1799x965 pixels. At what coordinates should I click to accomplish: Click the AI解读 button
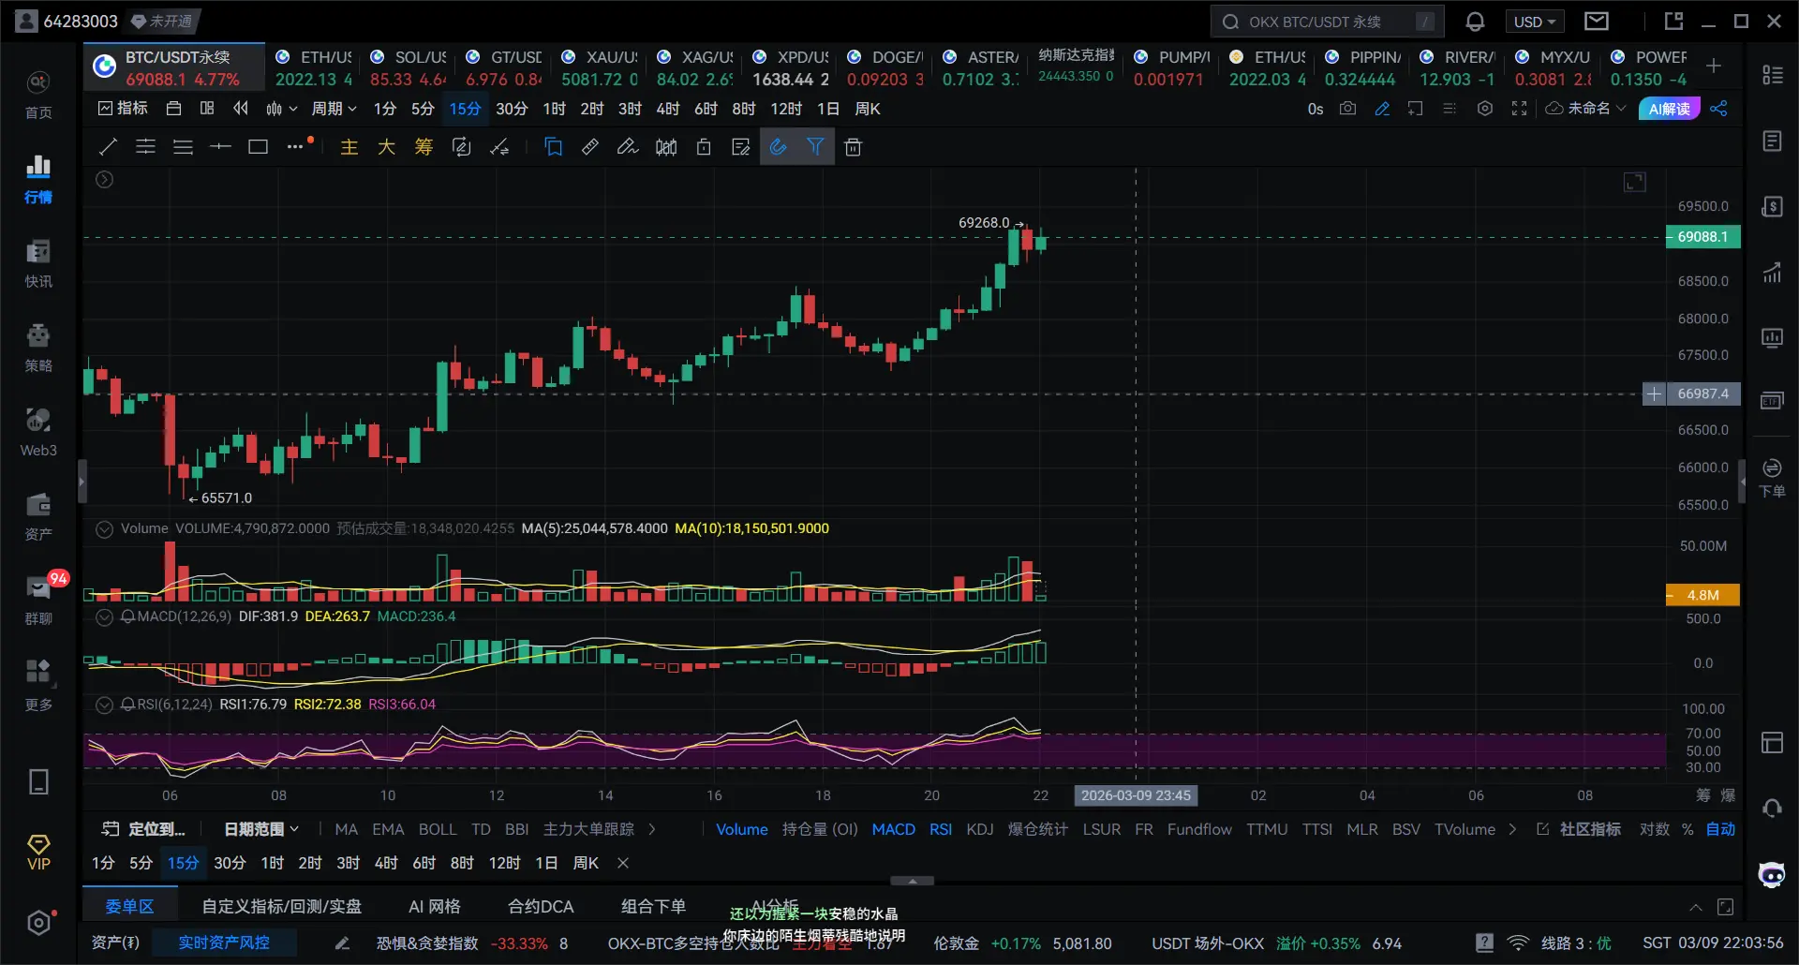pos(1669,109)
